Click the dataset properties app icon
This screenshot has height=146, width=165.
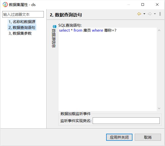click(5, 5)
